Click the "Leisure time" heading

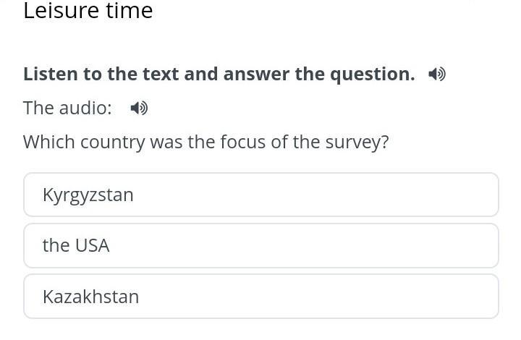88,11
